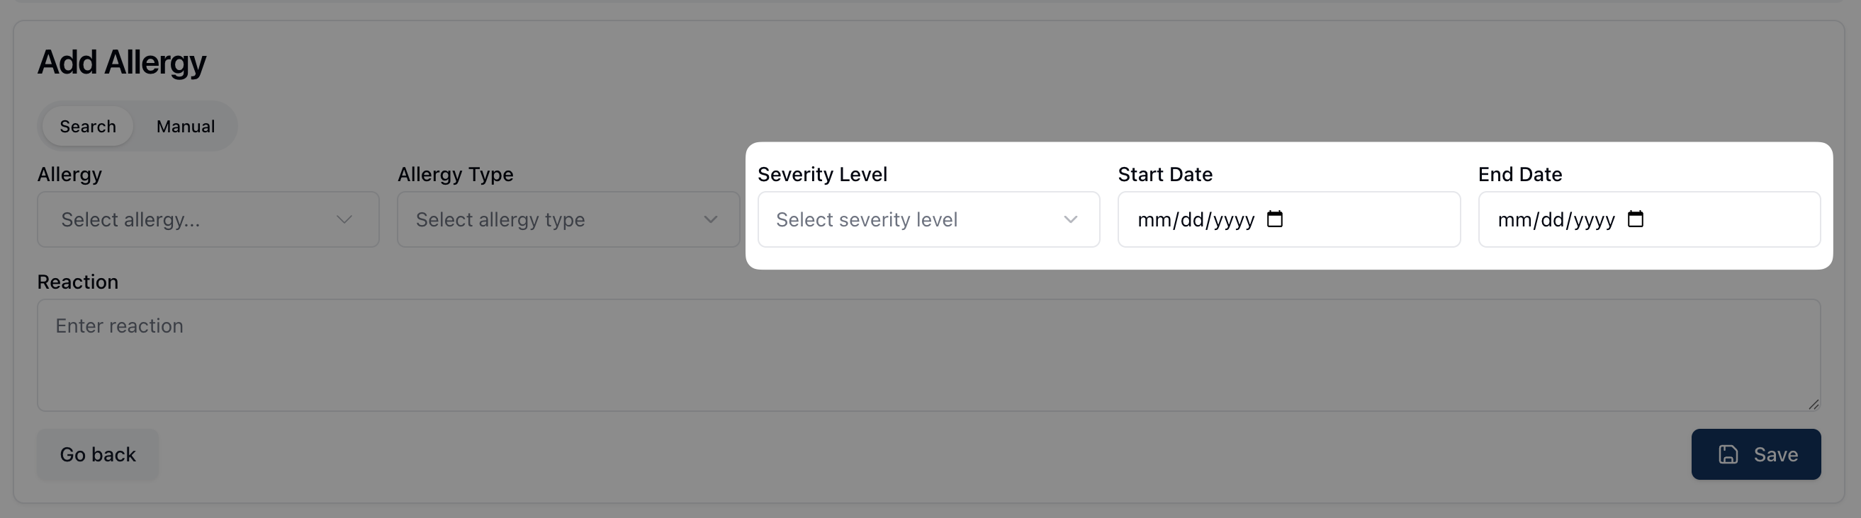This screenshot has height=518, width=1861.
Task: Open the End Date calendar picker icon
Action: 1636,219
